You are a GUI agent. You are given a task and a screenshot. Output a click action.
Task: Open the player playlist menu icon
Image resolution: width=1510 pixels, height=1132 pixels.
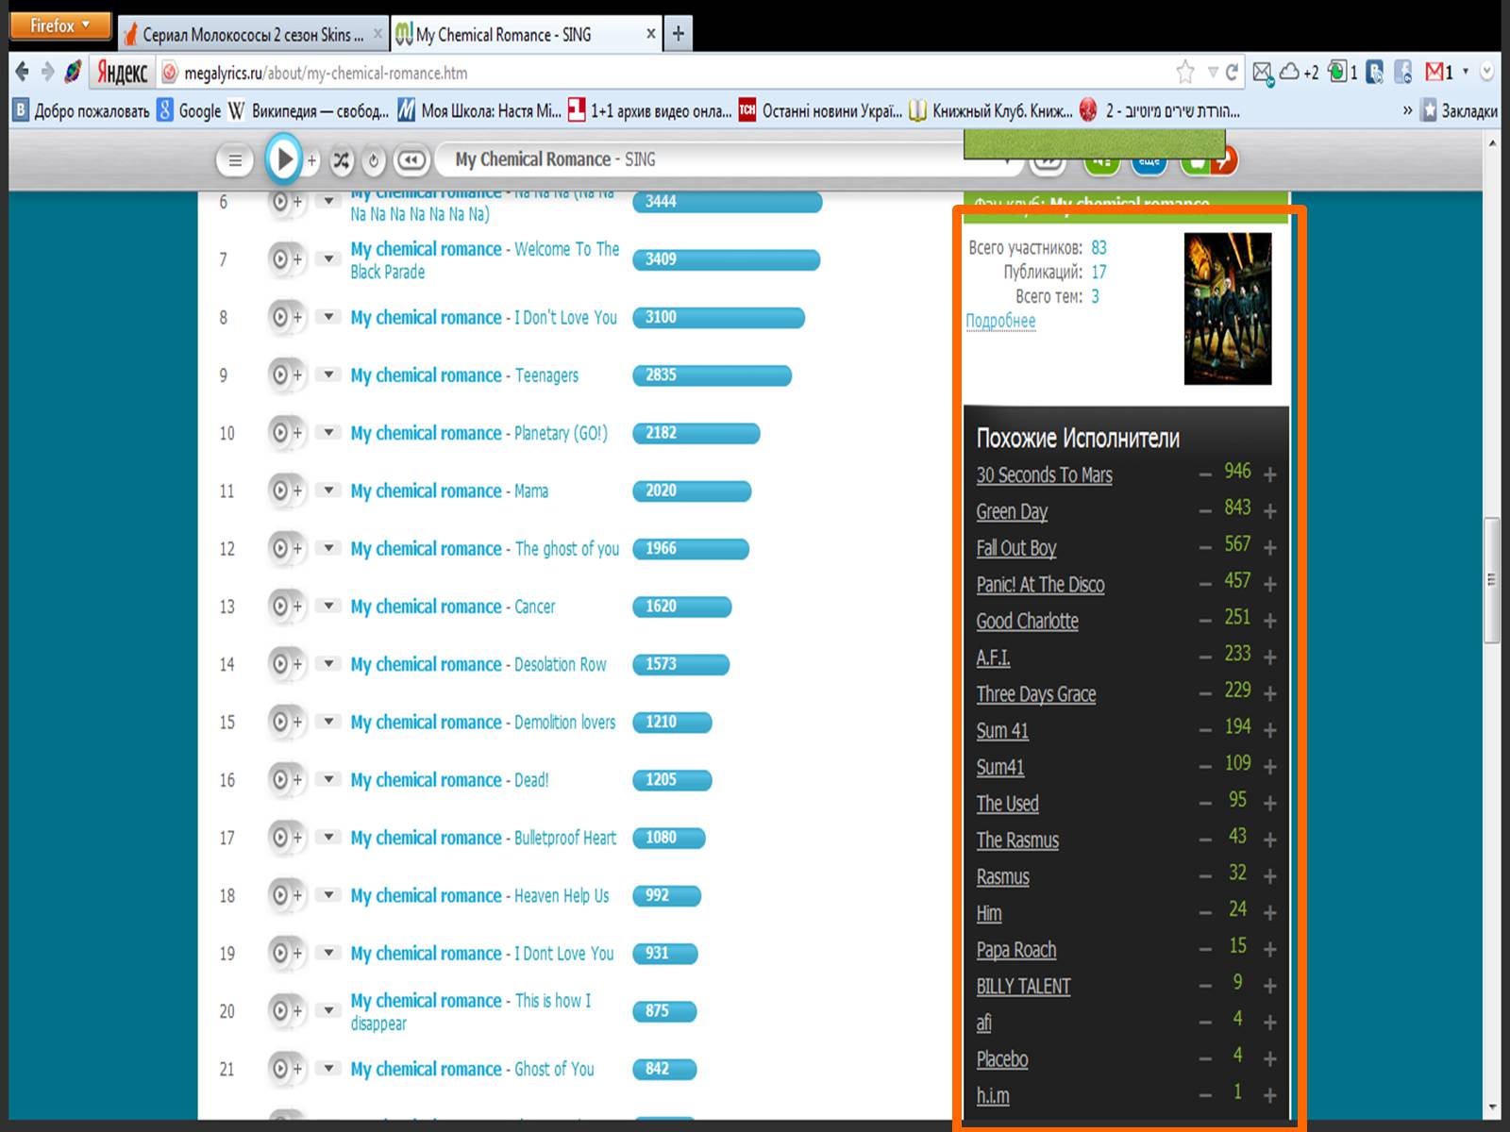pos(235,160)
